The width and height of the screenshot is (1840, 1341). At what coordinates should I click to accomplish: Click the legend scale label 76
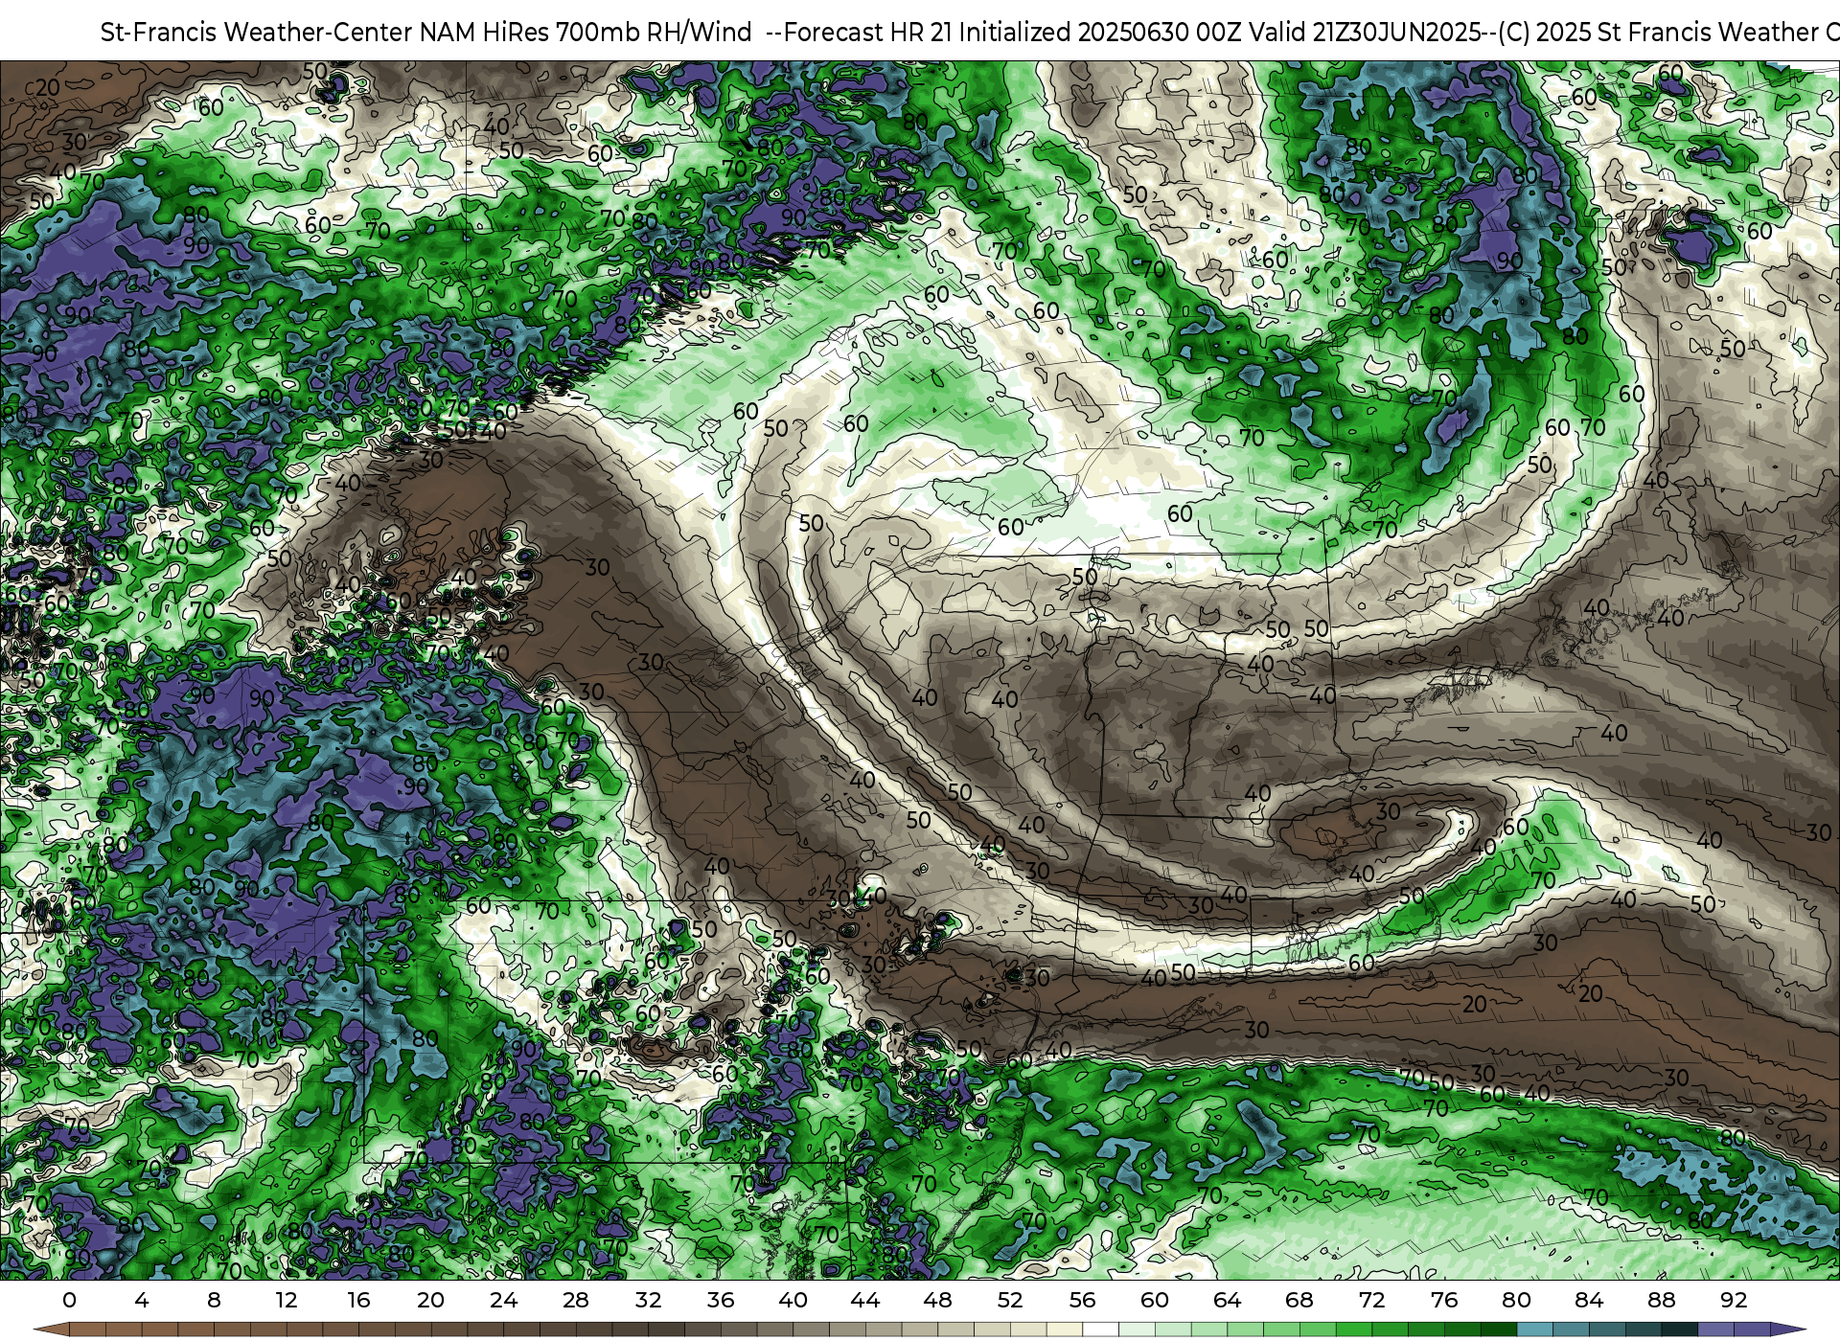(1444, 1300)
